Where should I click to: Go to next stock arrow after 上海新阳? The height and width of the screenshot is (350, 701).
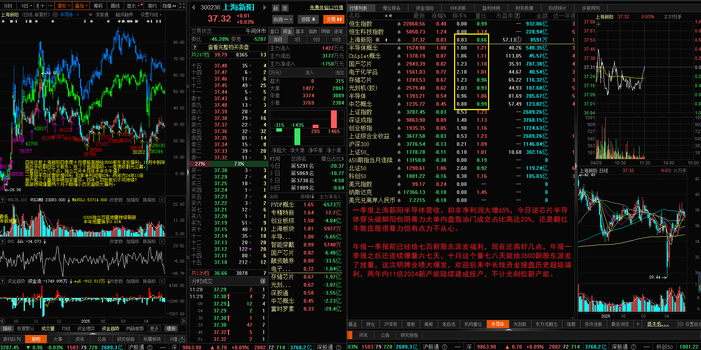tap(264, 7)
